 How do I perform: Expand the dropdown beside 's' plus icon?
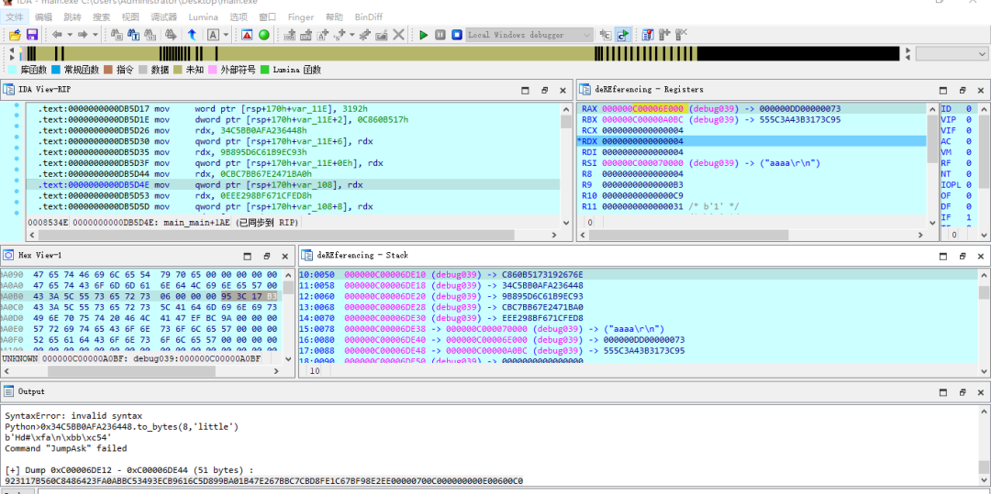click(352, 35)
